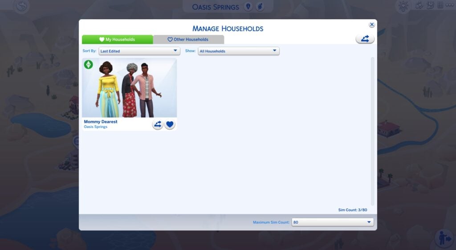Image resolution: width=456 pixels, height=250 pixels.
Task: Click transfer icon on Mommy Dearest card
Action: point(158,124)
